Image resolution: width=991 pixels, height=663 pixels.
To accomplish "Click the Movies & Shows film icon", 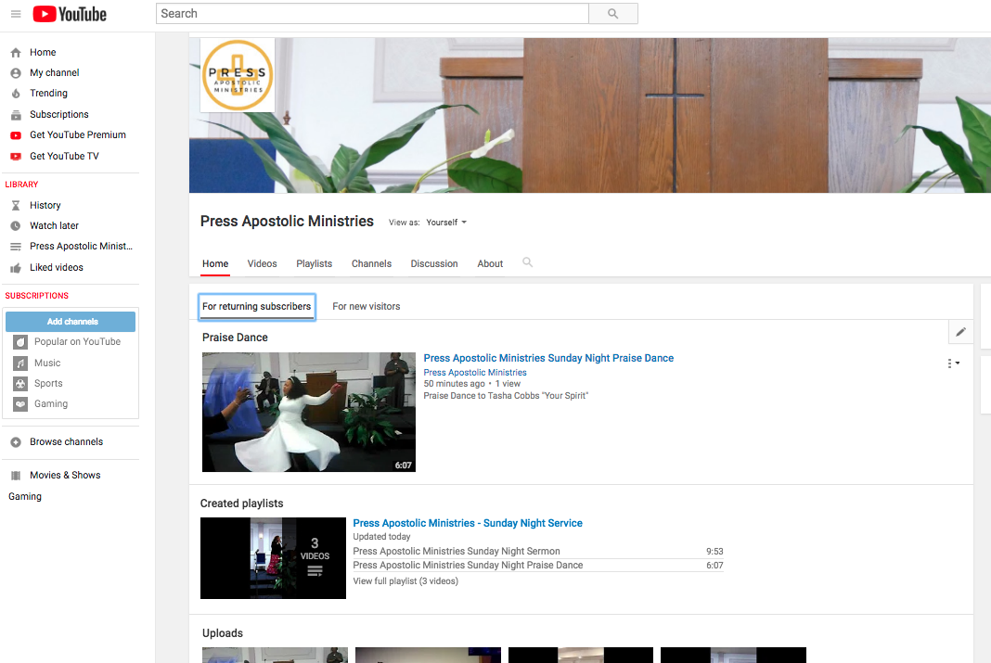I will [16, 476].
